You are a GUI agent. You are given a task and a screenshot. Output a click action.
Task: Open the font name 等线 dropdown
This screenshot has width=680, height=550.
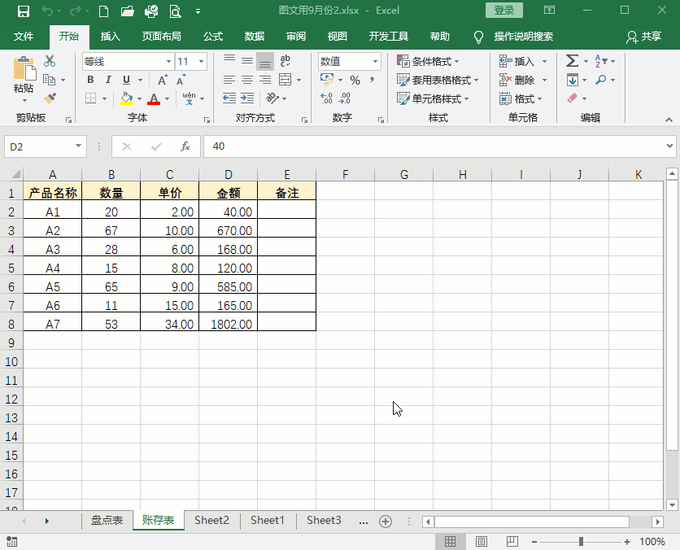coord(168,62)
